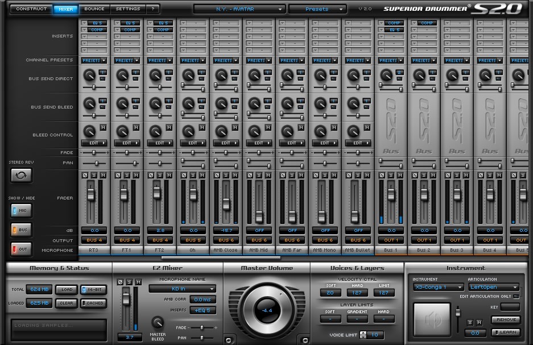
Task: Click the RT3 Bus Send Direct knob
Action: pos(89,76)
